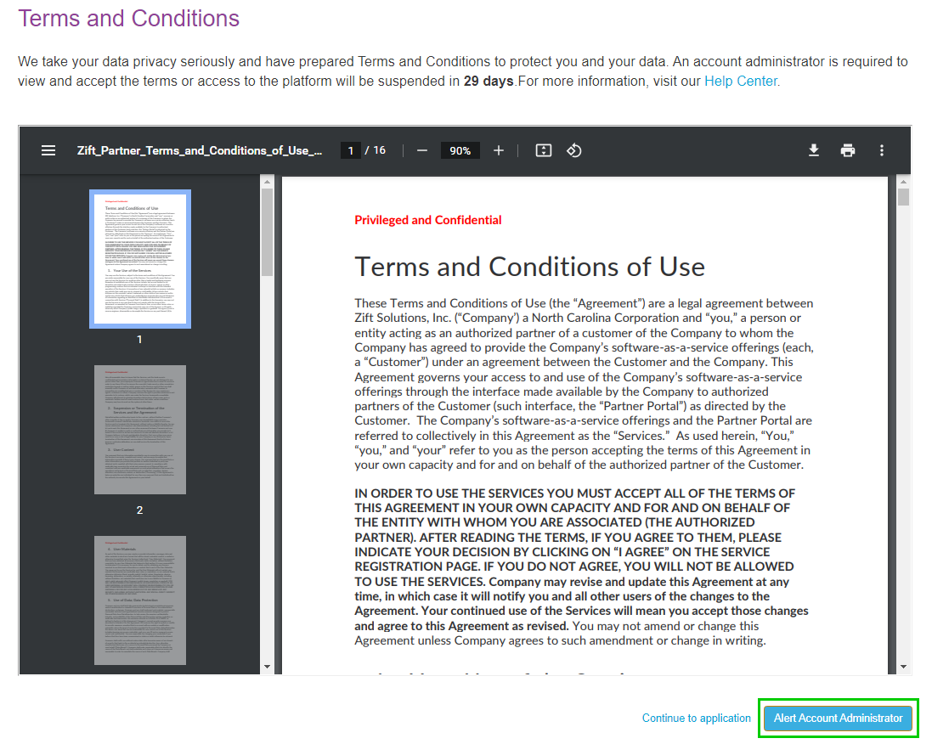Select page 2 thumbnail in sidebar
Viewport: 932px width, 744px height.
click(x=140, y=429)
